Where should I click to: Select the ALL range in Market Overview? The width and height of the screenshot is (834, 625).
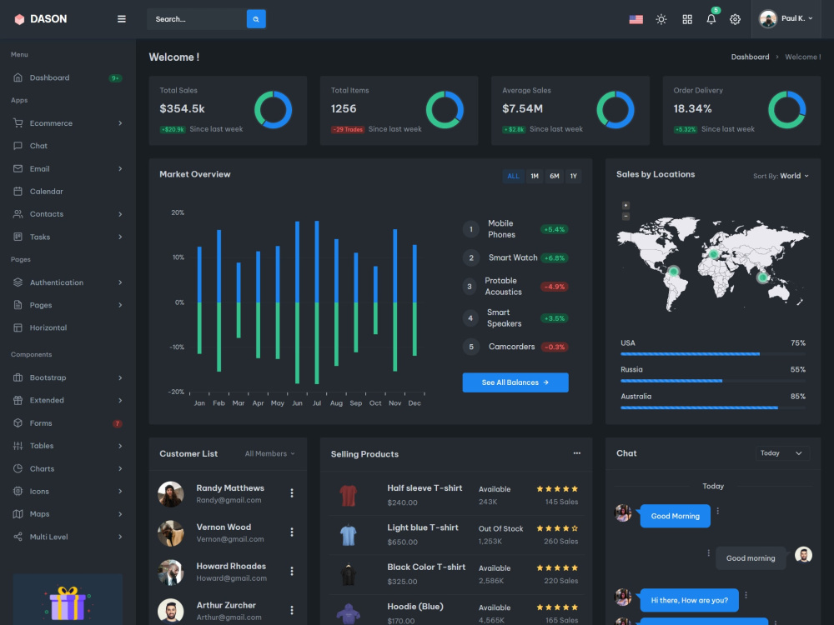[x=513, y=176]
